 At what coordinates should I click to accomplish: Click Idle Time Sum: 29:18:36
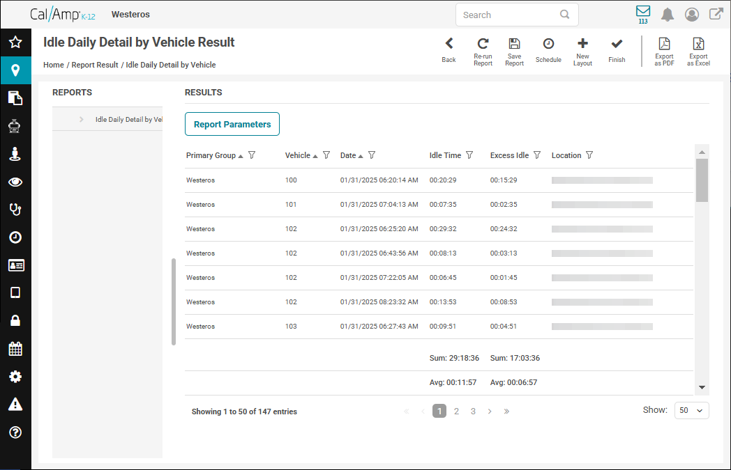tap(454, 358)
